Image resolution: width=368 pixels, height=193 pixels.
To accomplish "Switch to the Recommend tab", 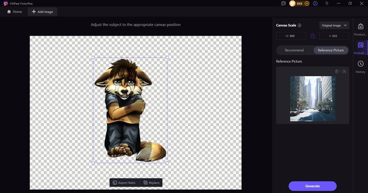I will (294, 50).
